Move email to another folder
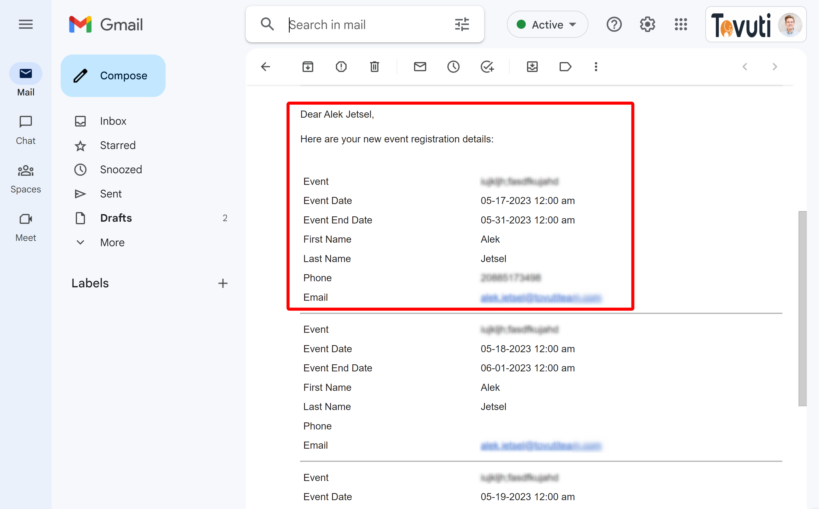 pyautogui.click(x=532, y=67)
